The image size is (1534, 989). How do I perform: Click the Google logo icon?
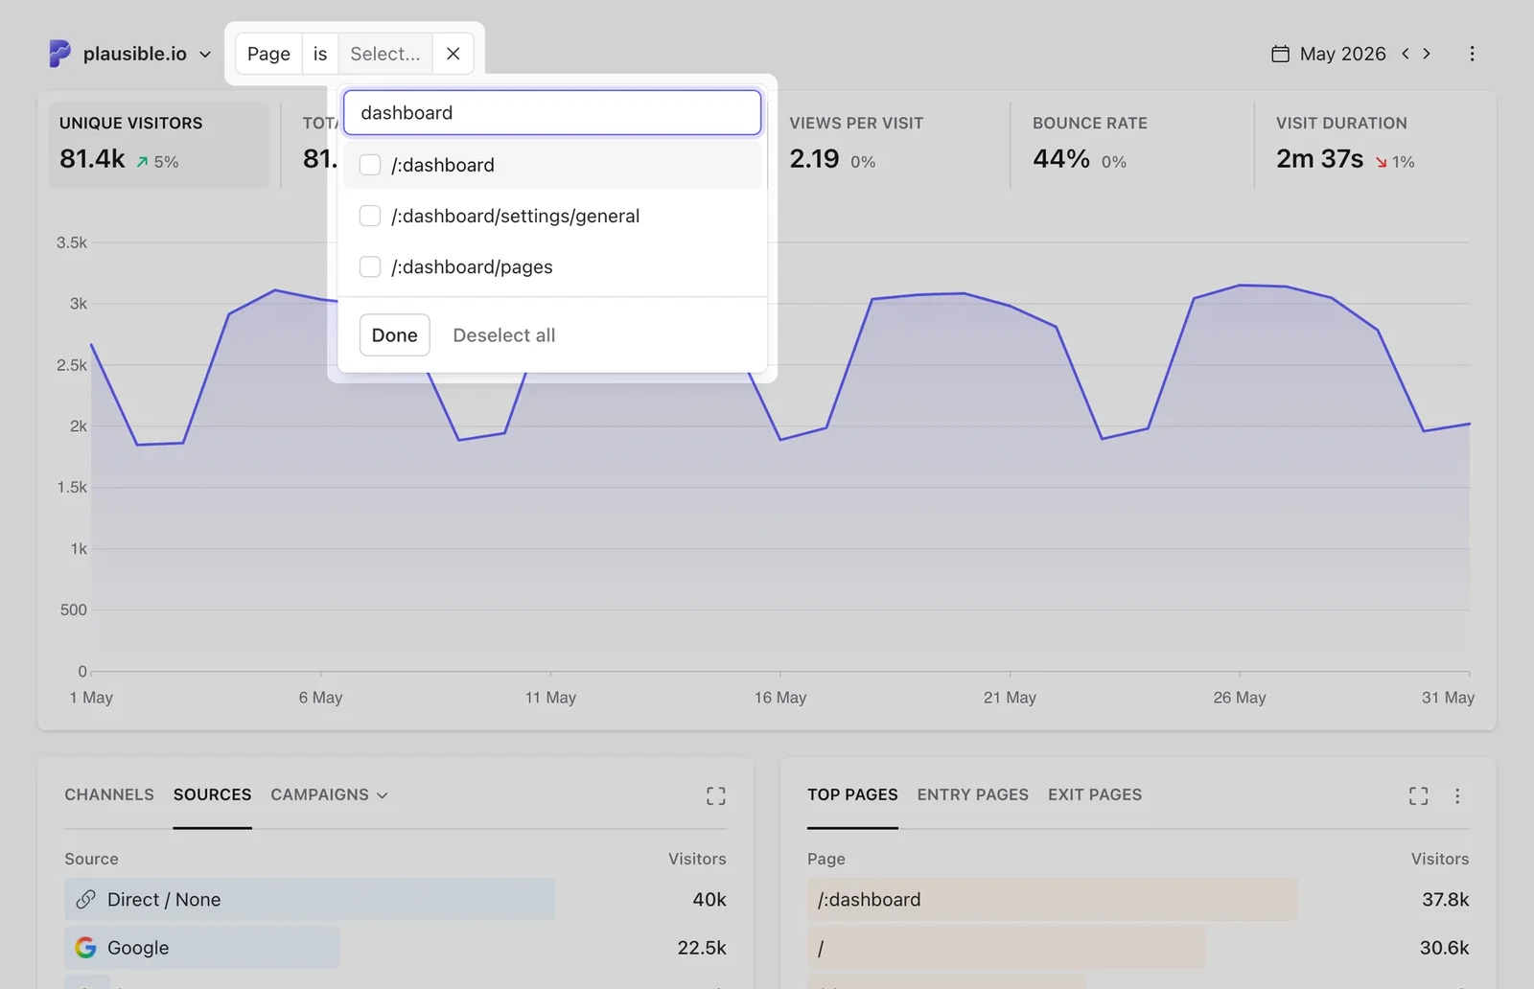85,948
